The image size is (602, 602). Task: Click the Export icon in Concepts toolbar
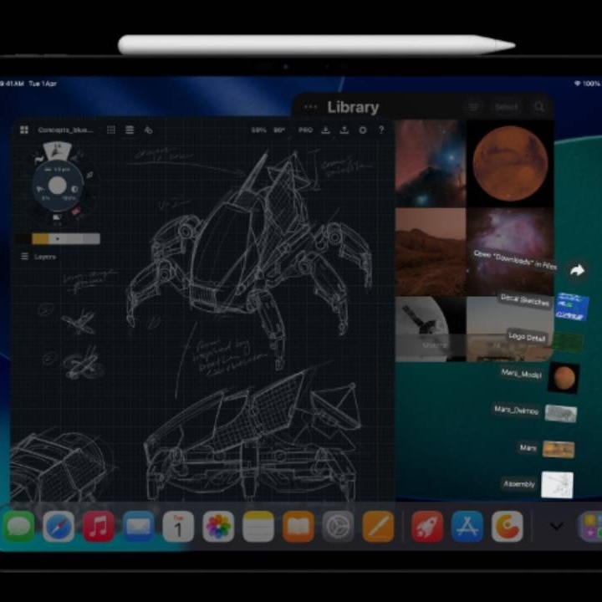(344, 130)
